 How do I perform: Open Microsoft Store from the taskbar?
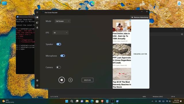(97, 101)
